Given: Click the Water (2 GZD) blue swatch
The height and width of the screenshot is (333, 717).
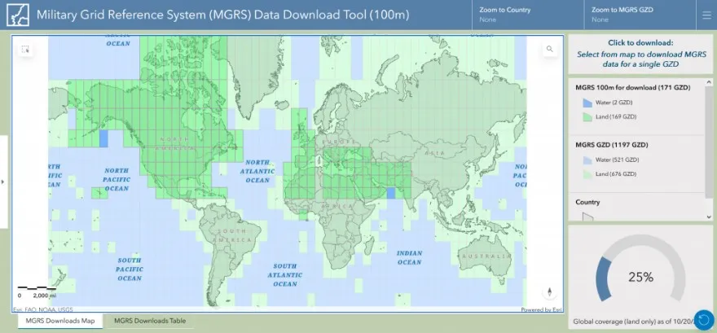Looking at the screenshot, I should click(587, 103).
